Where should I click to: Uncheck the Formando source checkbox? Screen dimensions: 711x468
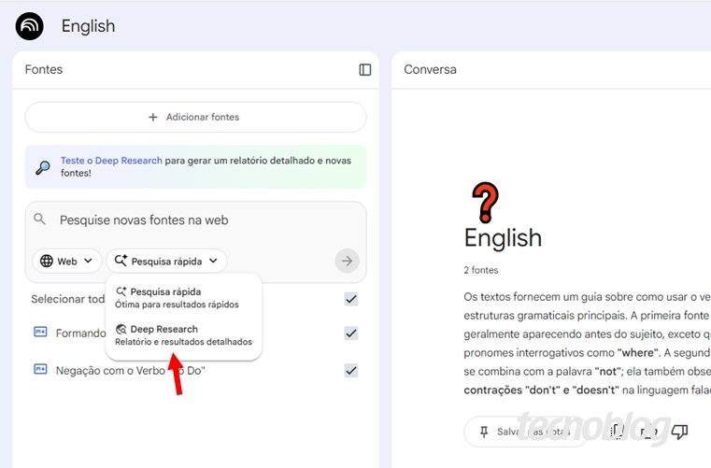point(351,333)
